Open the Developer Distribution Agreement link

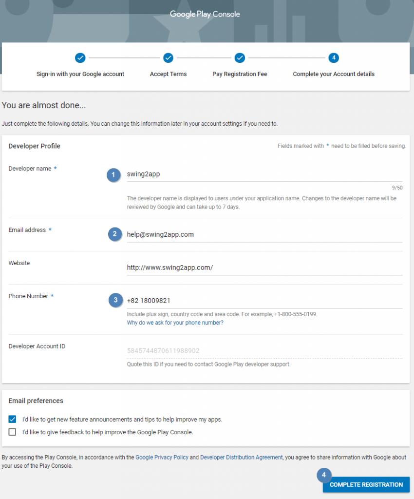242,457
